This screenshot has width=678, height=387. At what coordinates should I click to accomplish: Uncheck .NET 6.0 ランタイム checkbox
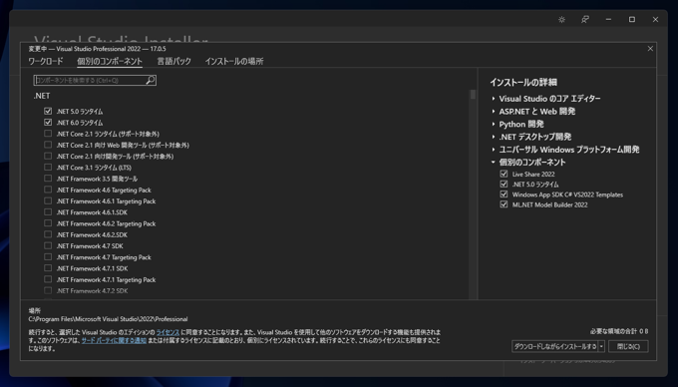48,123
